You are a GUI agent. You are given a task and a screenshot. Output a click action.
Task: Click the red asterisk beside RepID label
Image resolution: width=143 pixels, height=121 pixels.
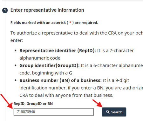12,103
